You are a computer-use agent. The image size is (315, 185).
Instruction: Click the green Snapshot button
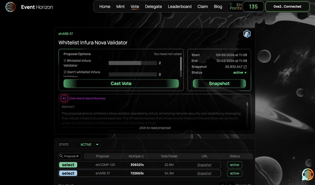[219, 84]
